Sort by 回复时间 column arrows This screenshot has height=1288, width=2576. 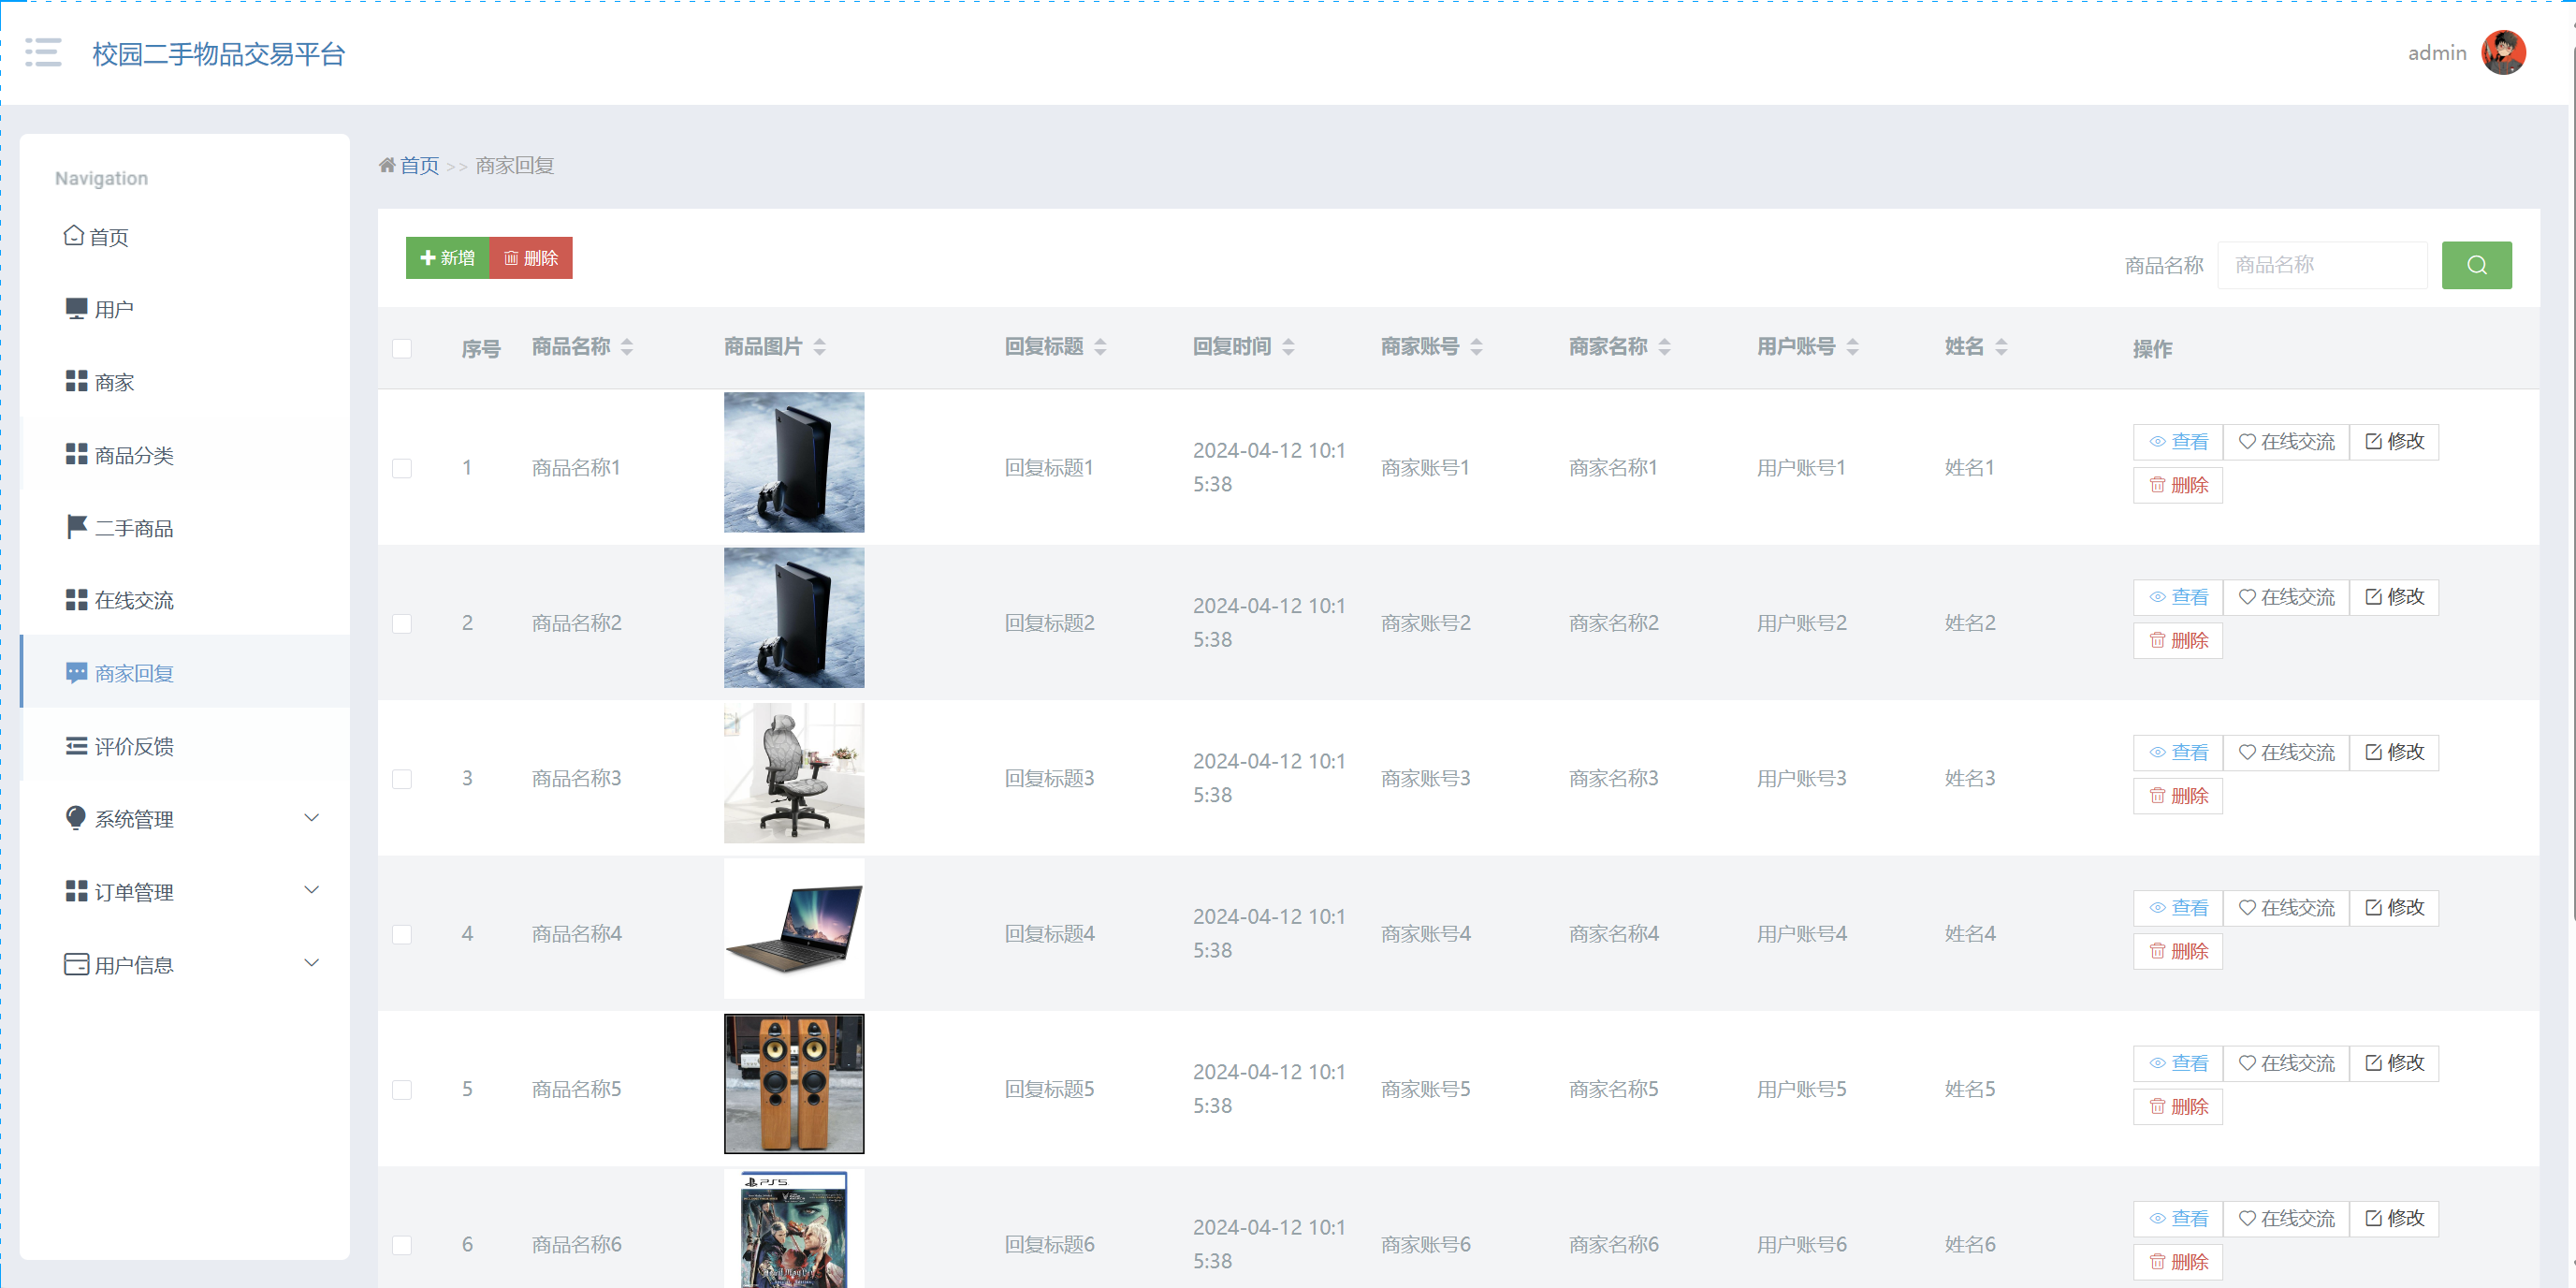coord(1288,347)
